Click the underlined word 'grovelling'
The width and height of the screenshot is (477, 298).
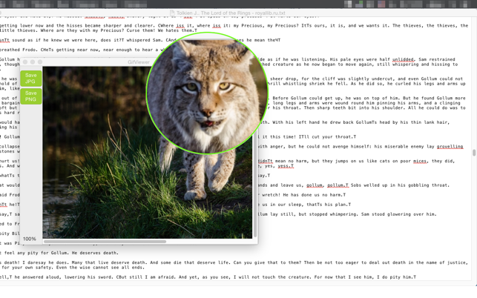click(x=450, y=147)
